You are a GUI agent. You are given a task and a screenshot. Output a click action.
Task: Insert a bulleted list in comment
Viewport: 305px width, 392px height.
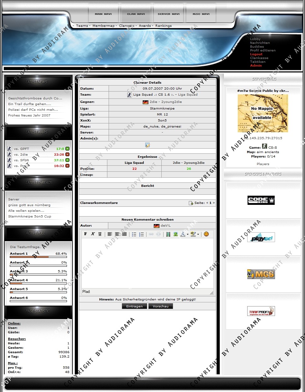click(134, 234)
